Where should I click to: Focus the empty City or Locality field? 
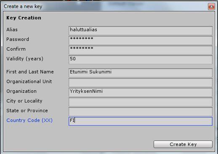tap(141, 102)
